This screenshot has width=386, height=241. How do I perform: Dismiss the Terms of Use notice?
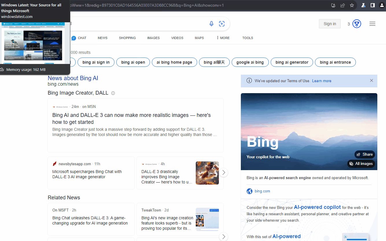tap(372, 80)
